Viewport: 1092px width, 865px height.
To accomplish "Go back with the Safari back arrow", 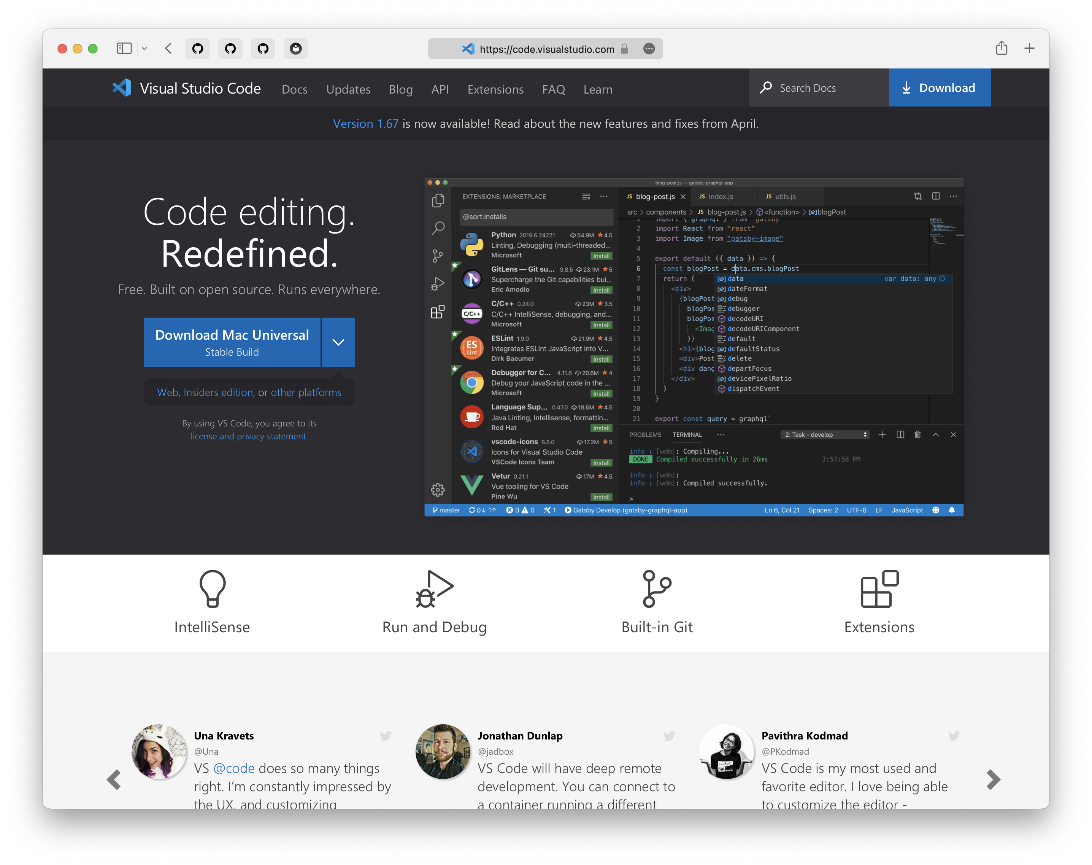I will point(168,49).
